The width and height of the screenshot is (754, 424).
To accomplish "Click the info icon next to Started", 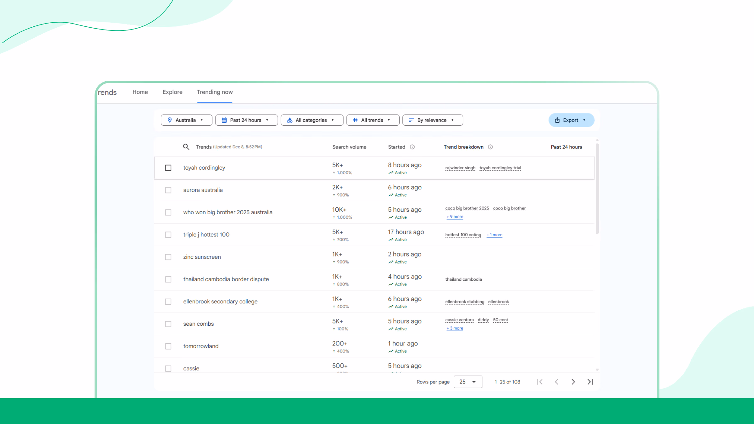I will coord(412,147).
